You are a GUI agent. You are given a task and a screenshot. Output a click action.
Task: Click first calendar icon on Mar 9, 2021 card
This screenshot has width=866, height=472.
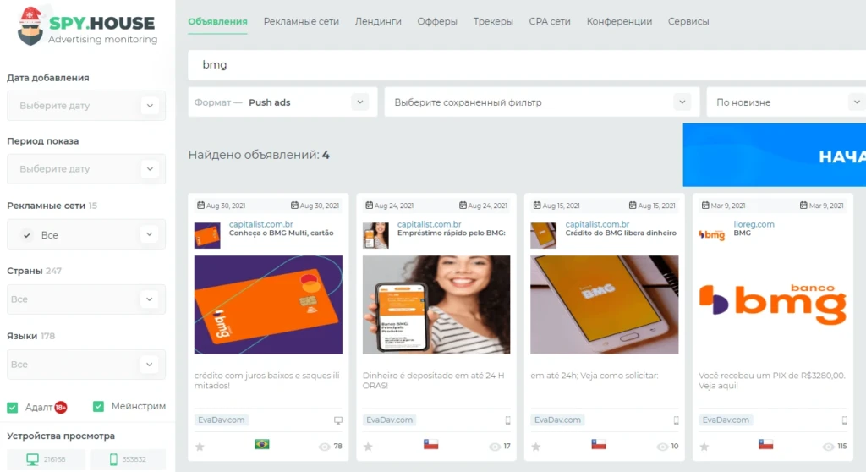[705, 205]
